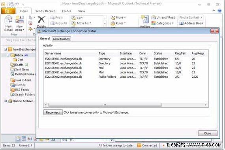Open the View ribbon tab

pyautogui.click(x=81, y=11)
